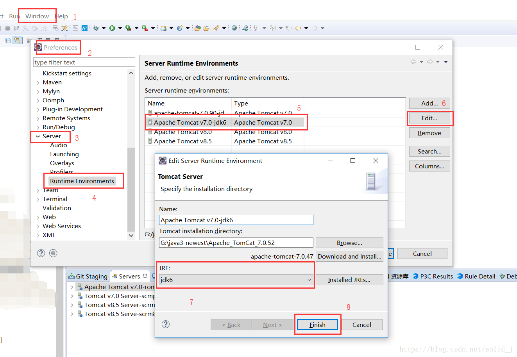Click the Previous Annotation icon
The image size is (517, 357).
click(273, 28)
